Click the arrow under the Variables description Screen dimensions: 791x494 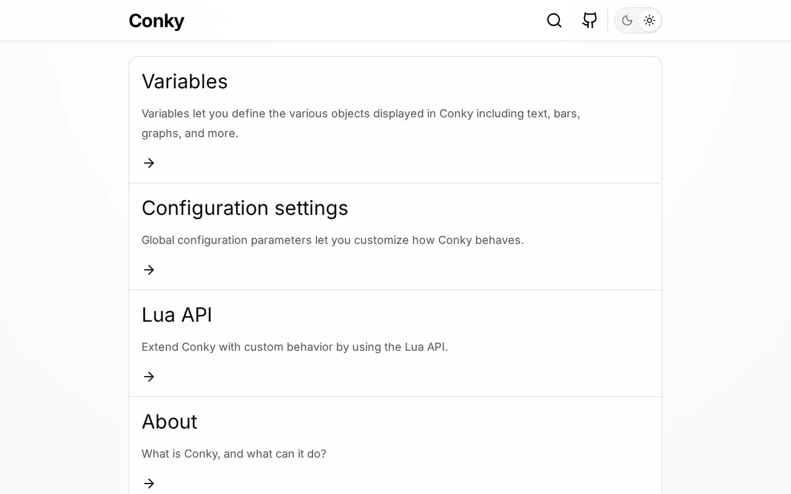click(x=149, y=163)
